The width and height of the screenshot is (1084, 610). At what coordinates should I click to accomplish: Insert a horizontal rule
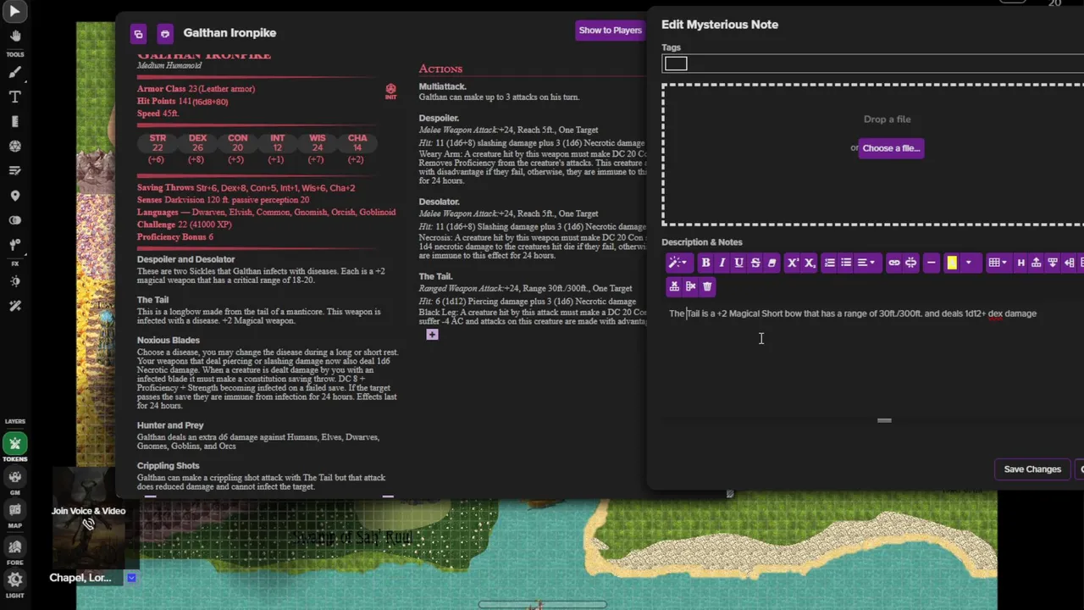932,263
